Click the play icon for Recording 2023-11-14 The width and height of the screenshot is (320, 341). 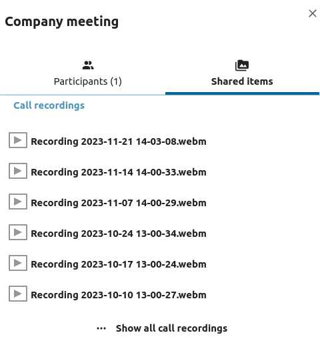point(18,171)
